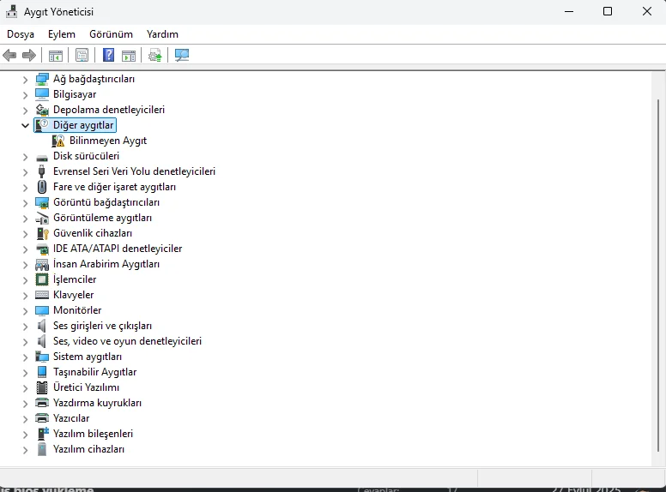The width and height of the screenshot is (666, 492).
Task: Click the keyboards icon
Action: (x=42, y=295)
